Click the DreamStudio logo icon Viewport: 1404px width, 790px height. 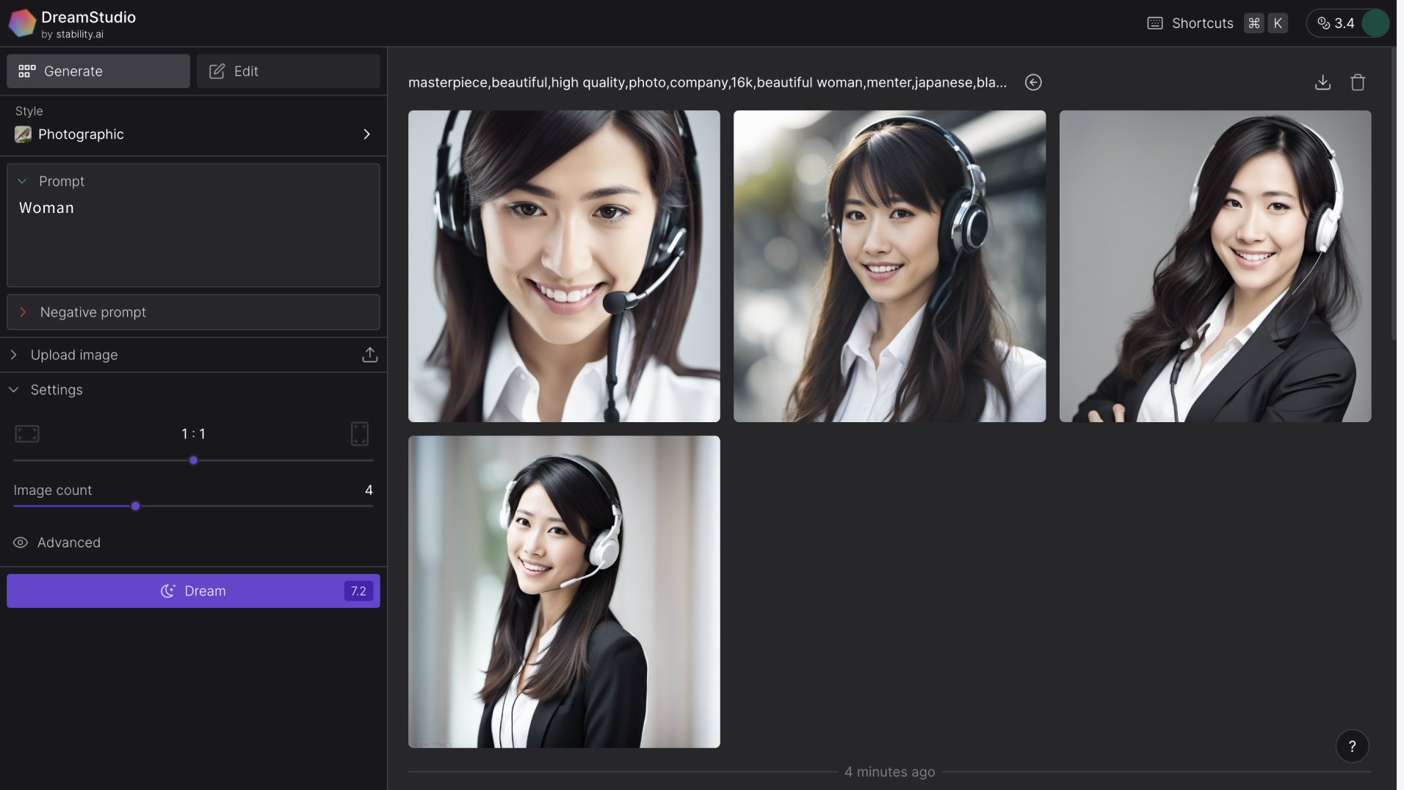(x=22, y=23)
